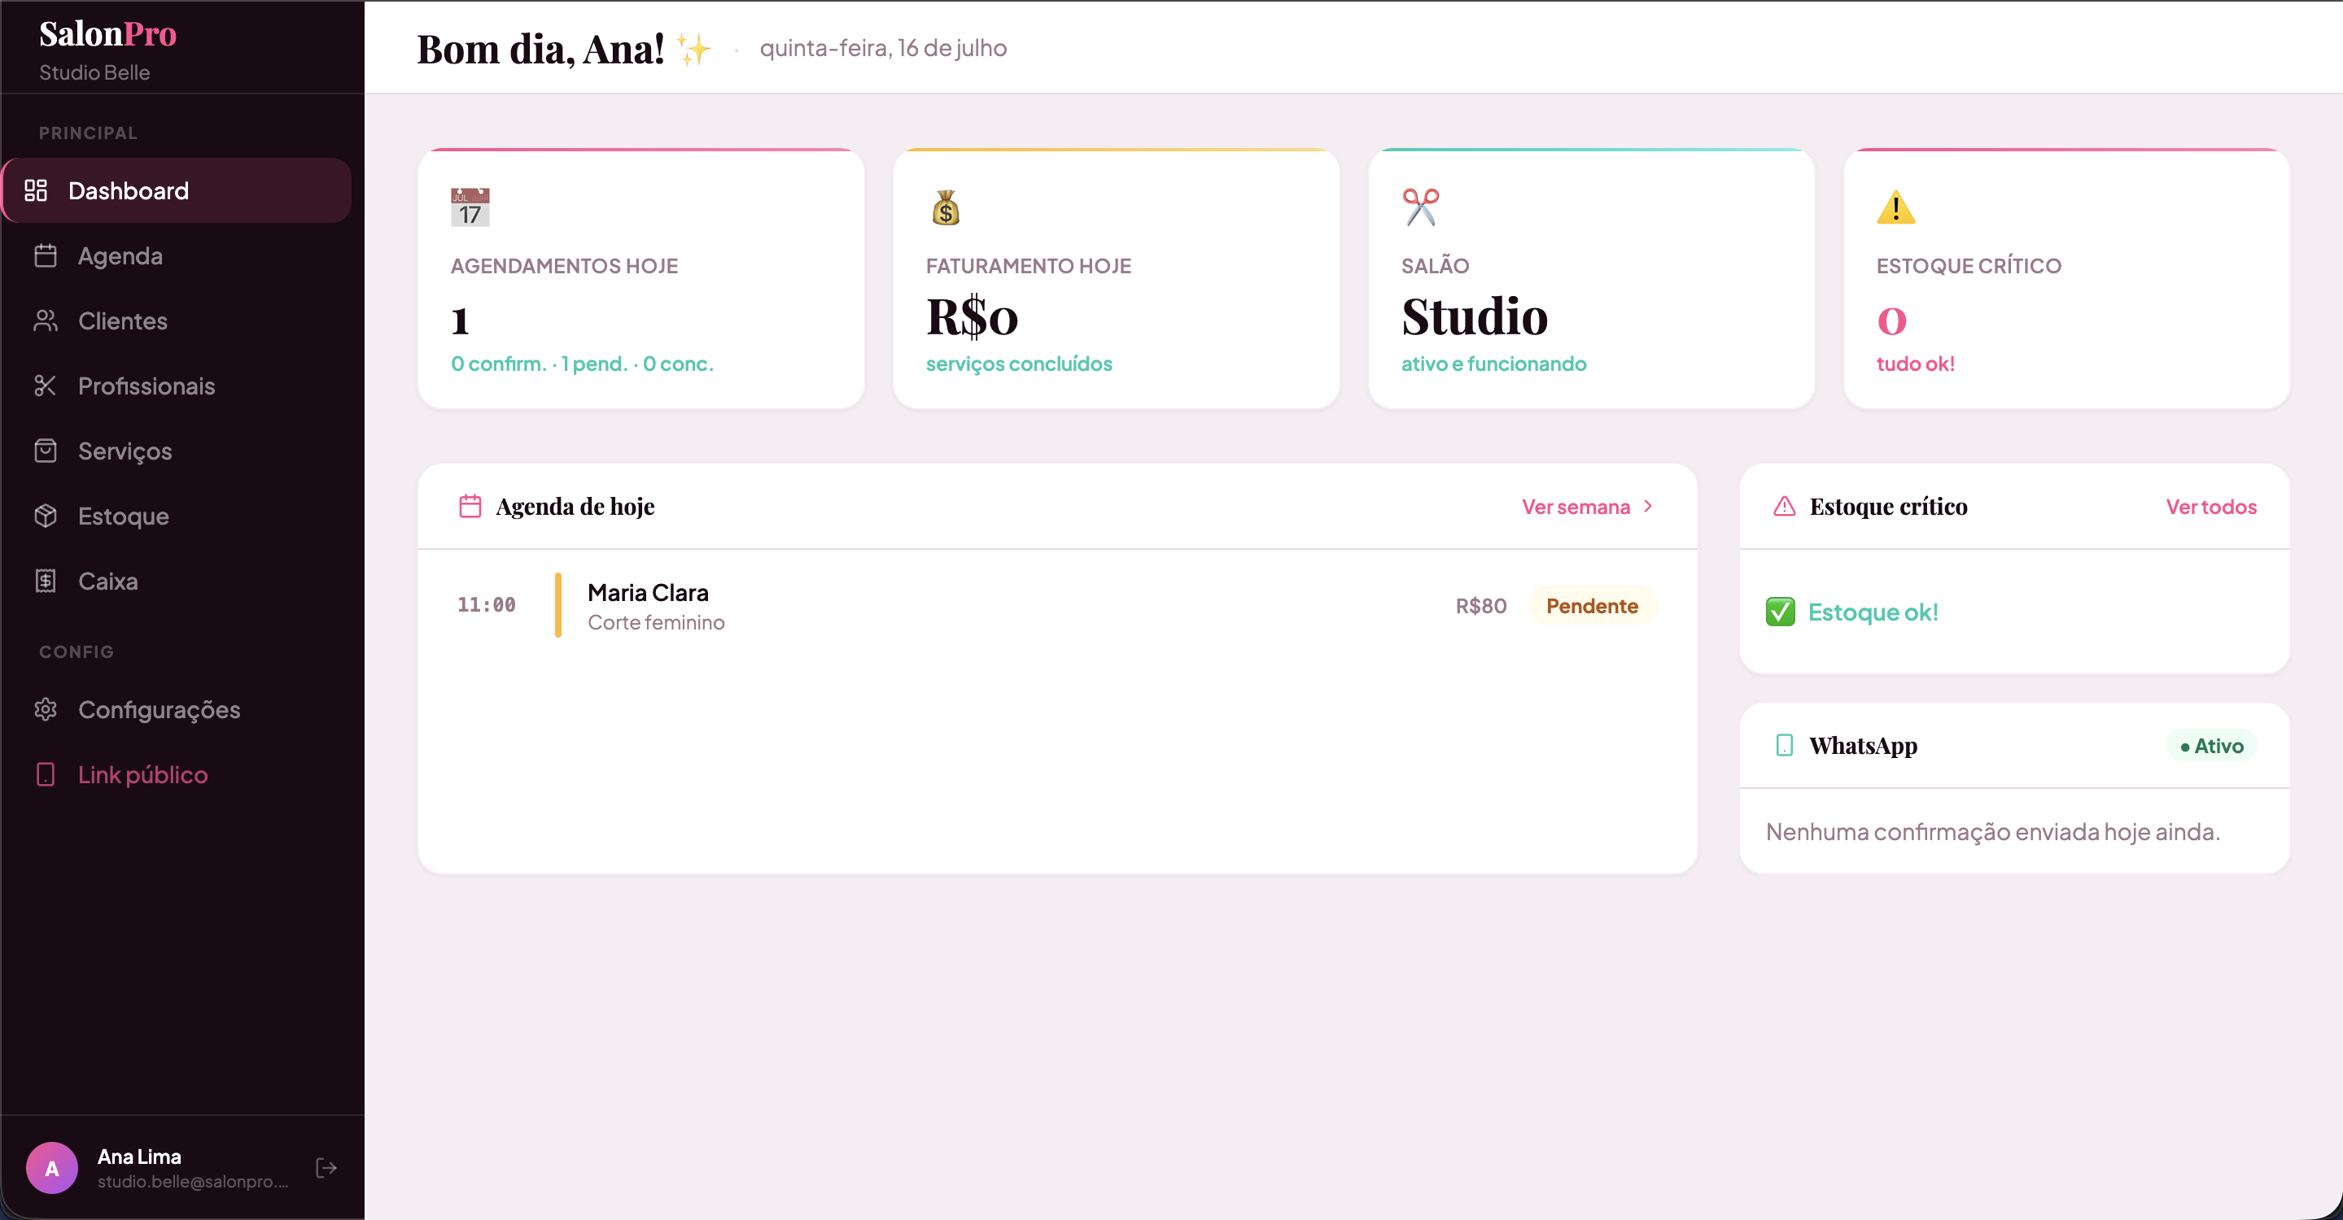Click the Clientes people icon
This screenshot has height=1220, width=2343.
tap(46, 321)
